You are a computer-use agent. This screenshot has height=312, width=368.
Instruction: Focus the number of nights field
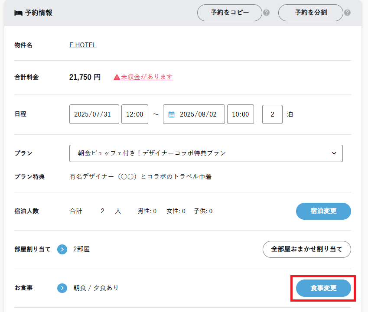pos(272,114)
